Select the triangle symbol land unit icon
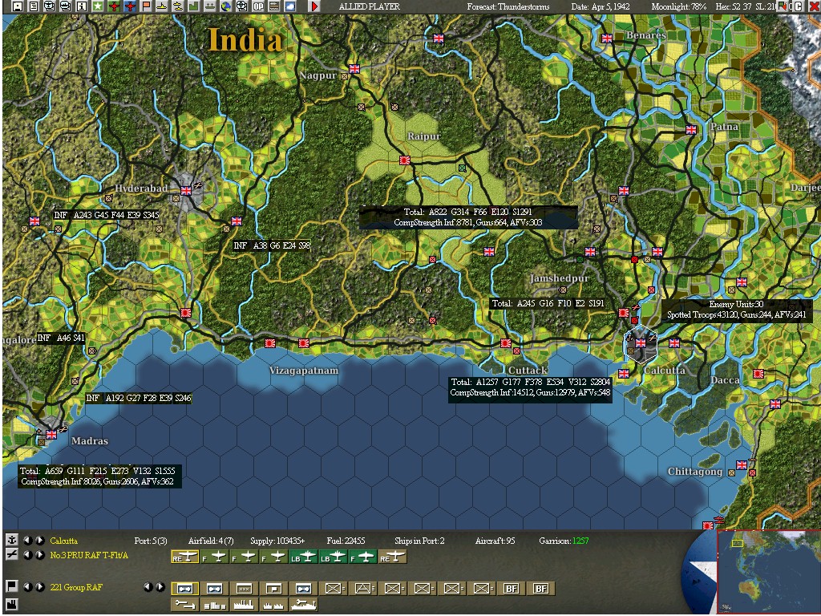The image size is (821, 616). click(363, 588)
